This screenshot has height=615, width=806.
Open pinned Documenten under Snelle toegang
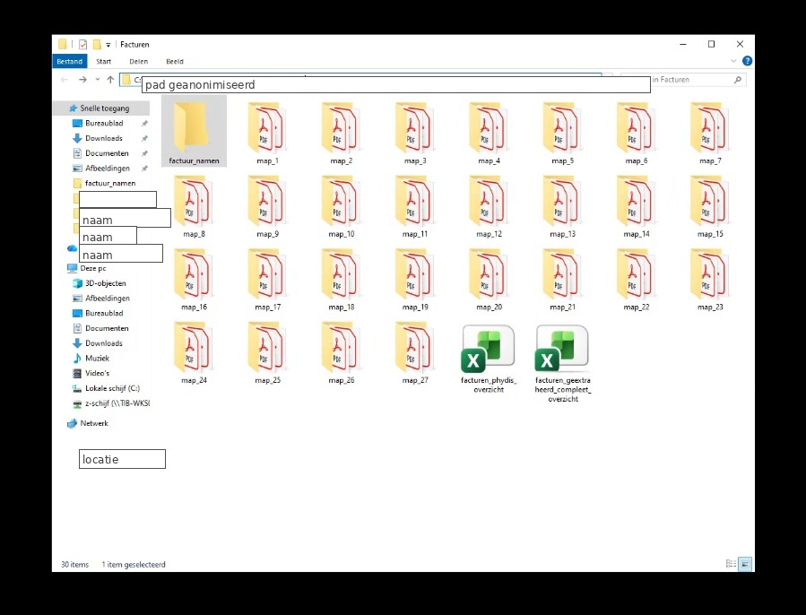[x=107, y=153]
